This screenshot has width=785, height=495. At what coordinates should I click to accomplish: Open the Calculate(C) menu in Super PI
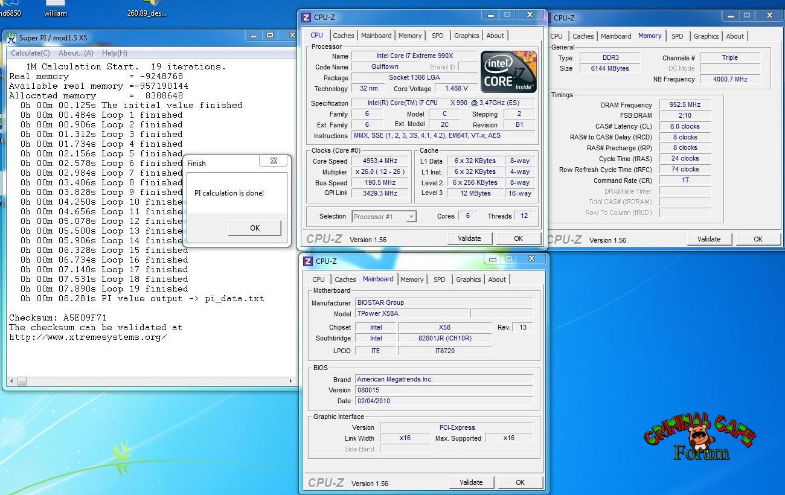coord(30,53)
